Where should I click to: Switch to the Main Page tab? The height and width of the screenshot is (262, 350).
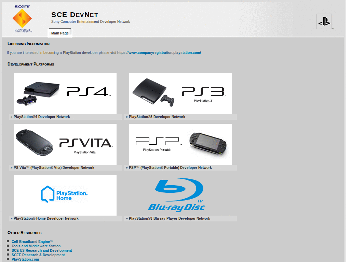(60, 33)
